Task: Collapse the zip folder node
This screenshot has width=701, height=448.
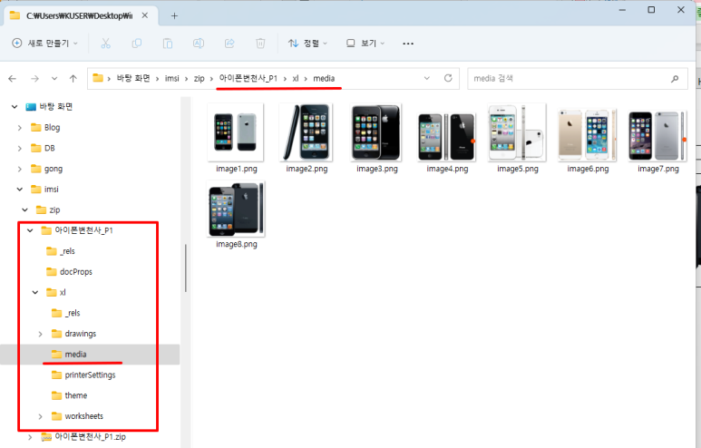Action: [x=25, y=210]
